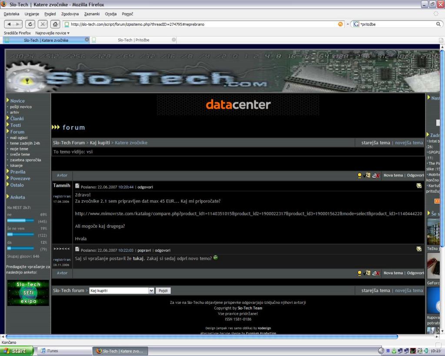Click the printer with red X icon, top Avtor bar
Screen dimensions: 445x356
pos(376,176)
